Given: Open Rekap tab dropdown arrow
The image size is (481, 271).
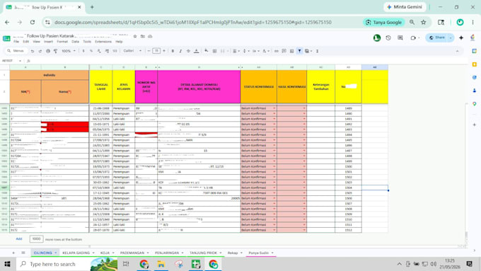Looking at the screenshot, I should [x=241, y=253].
